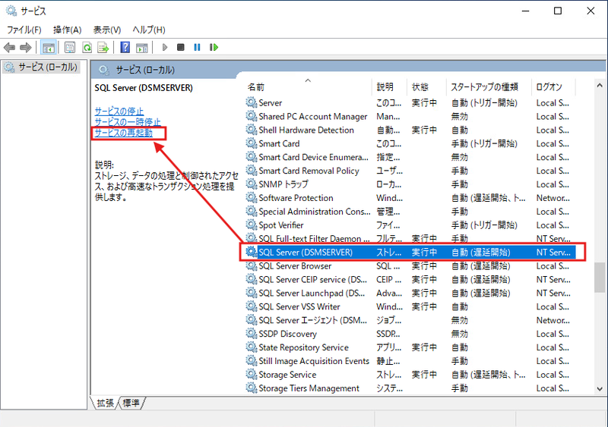
Task: Click the Shared PC Account Manager gear icon
Action: (252, 116)
